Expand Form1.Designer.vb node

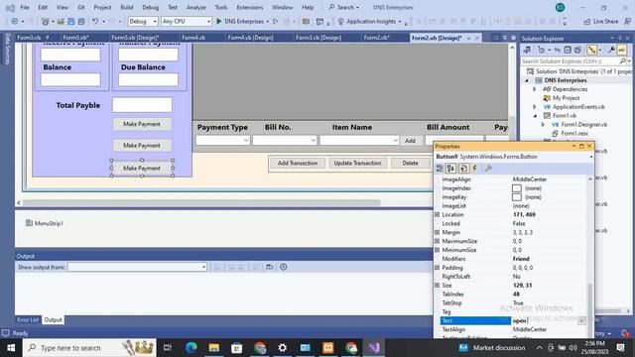(x=543, y=125)
